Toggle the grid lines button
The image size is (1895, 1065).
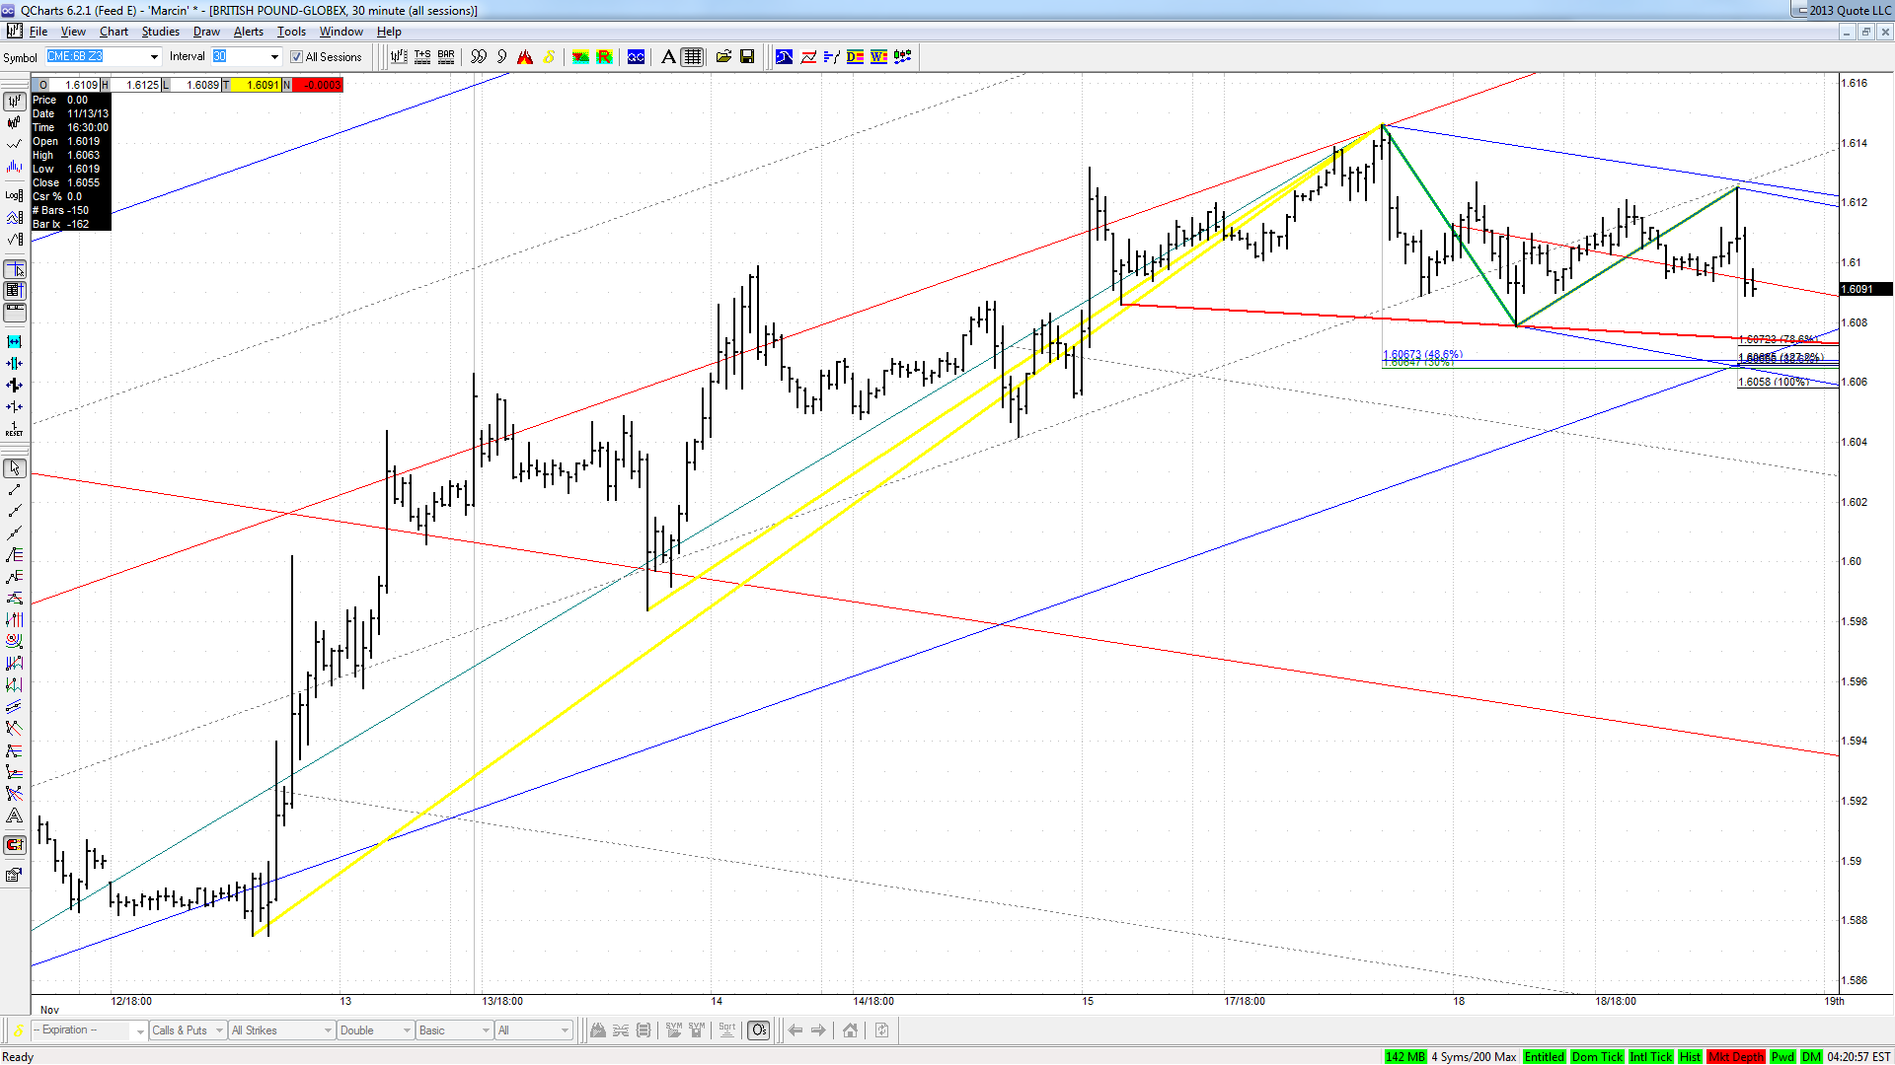tap(693, 57)
